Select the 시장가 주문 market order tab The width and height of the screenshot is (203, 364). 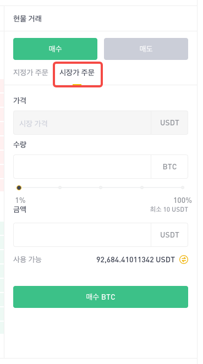[77, 73]
